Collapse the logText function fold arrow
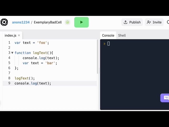 [x=12, y=53]
